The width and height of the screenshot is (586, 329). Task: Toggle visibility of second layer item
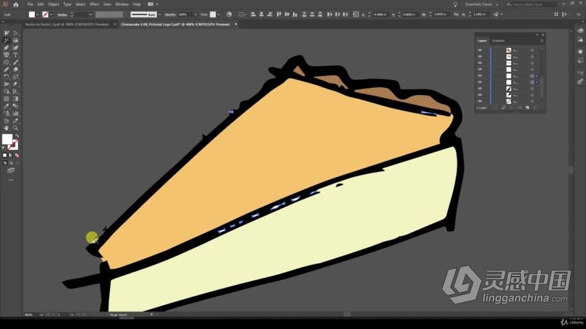[480, 56]
